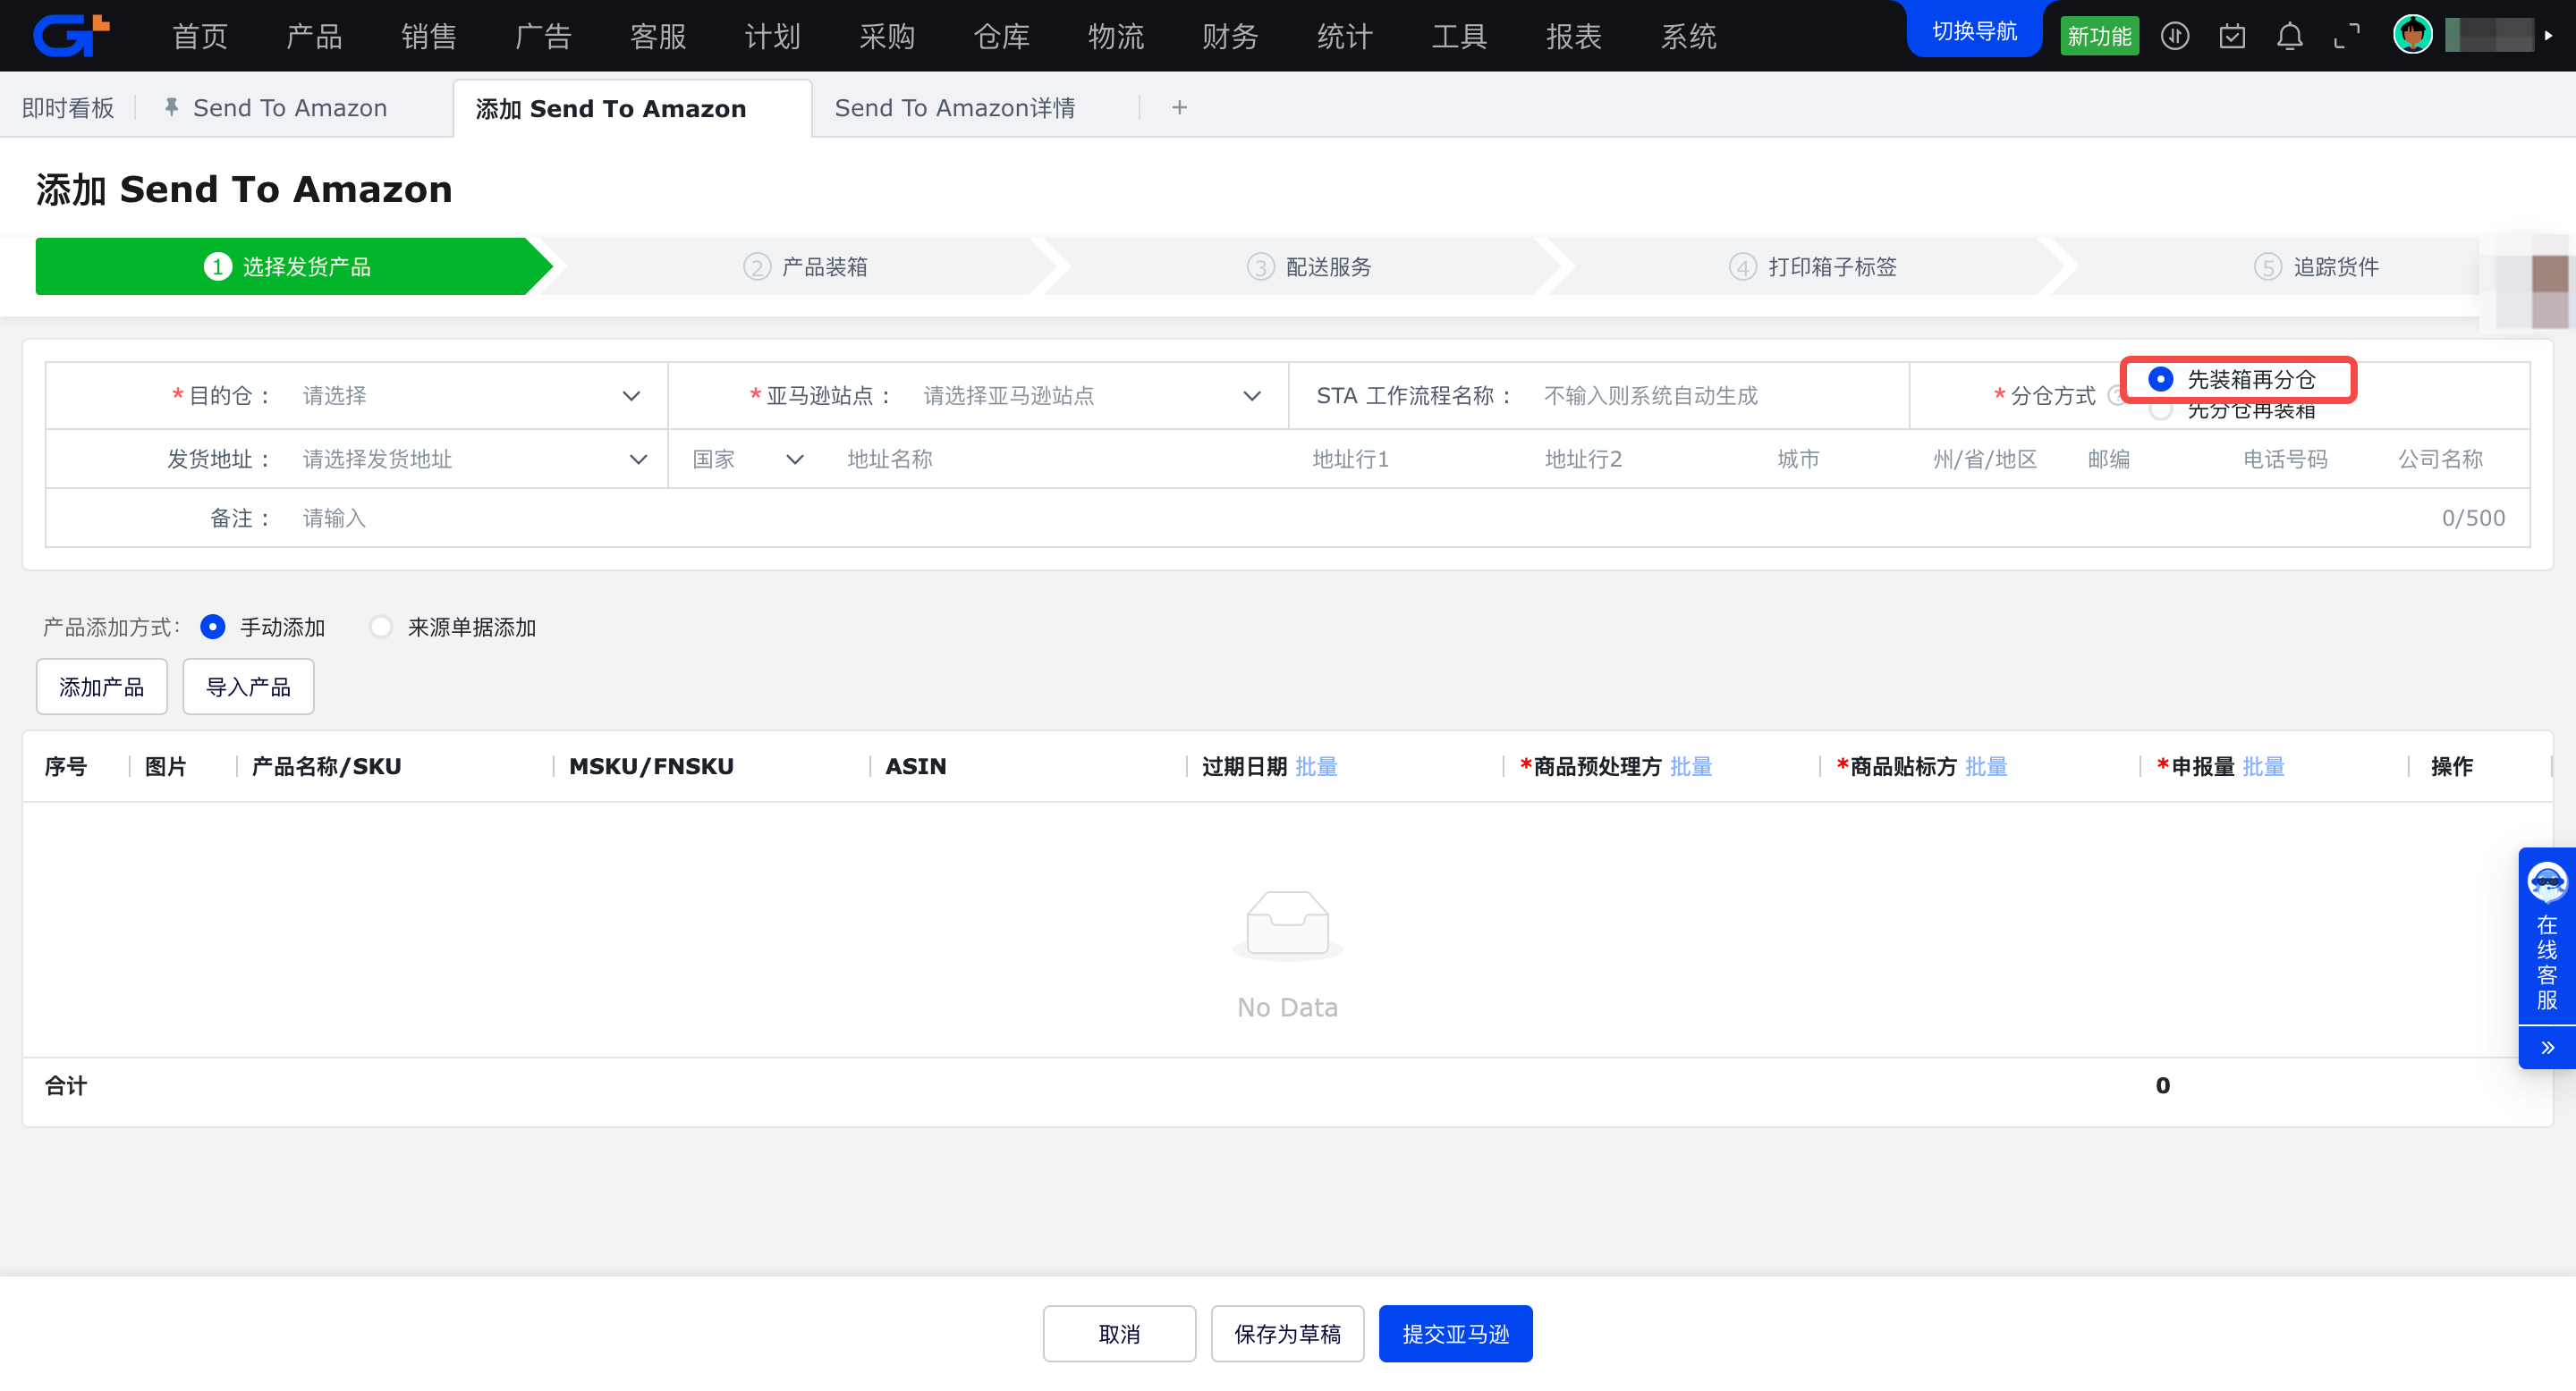The image size is (2576, 1391).
Task: Open the 在线客服 chat widget
Action: point(2547,936)
